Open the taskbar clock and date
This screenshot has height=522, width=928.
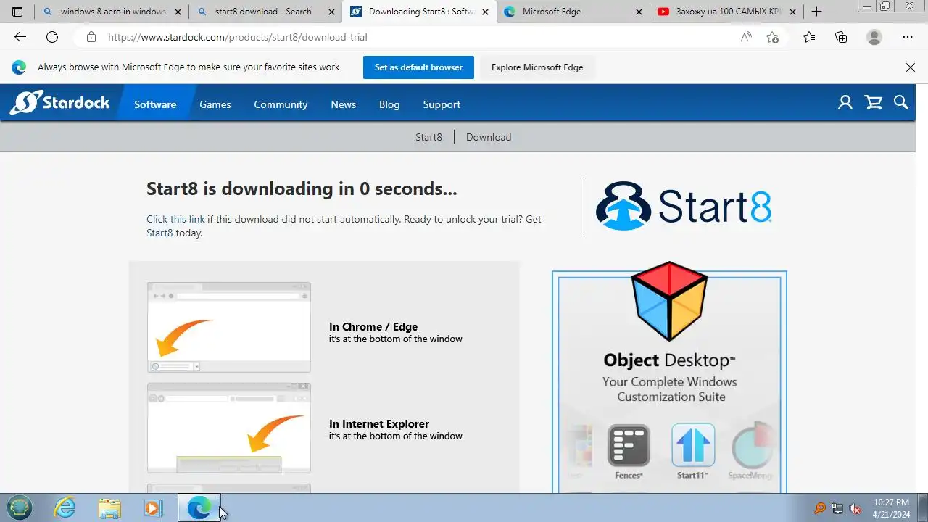[x=892, y=508]
